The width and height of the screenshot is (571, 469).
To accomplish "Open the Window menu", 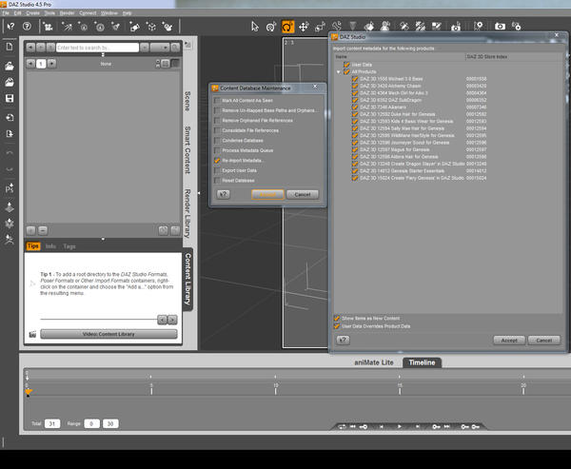I will point(109,13).
